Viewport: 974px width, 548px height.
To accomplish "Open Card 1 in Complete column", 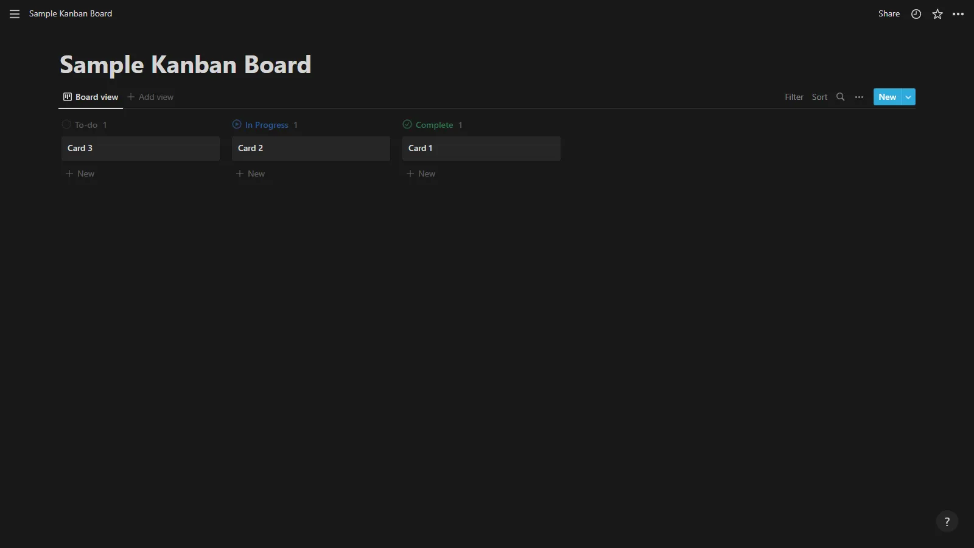I will [x=482, y=149].
